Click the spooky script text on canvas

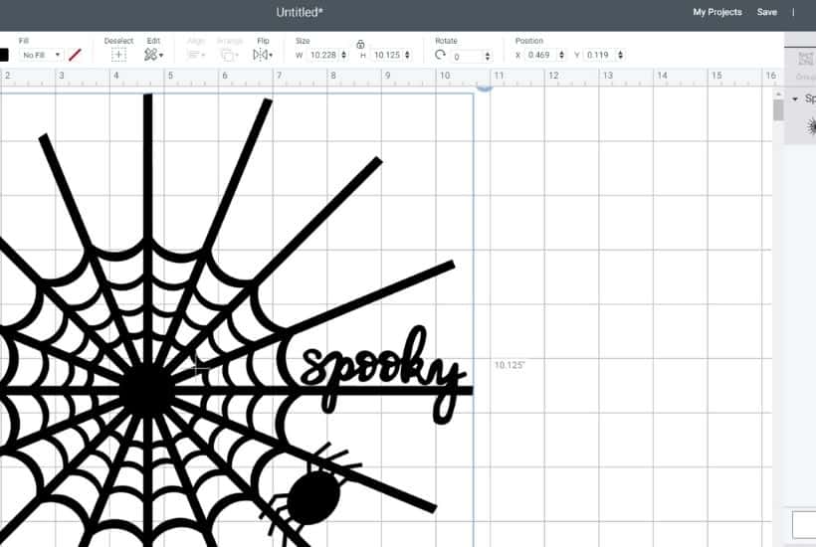(382, 372)
